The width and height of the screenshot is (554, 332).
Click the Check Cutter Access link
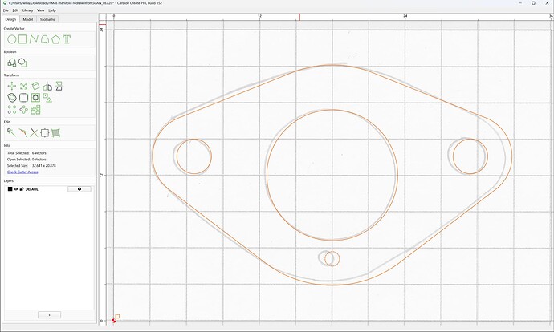[x=22, y=172]
